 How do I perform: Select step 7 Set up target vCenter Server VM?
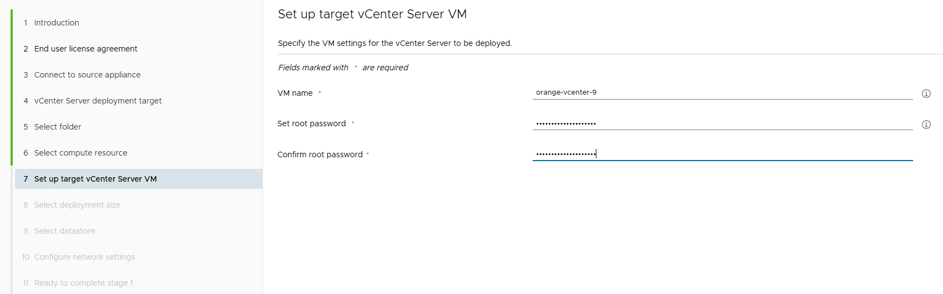coord(95,179)
